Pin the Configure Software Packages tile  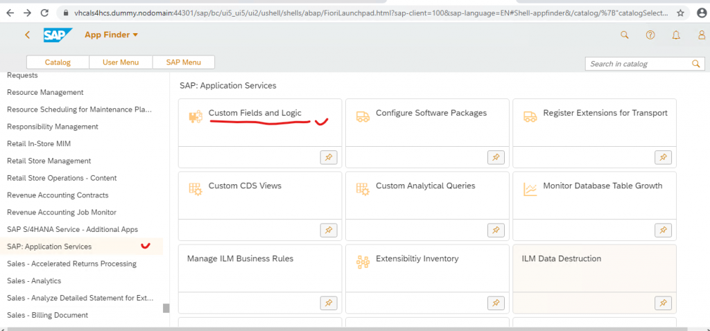[496, 157]
